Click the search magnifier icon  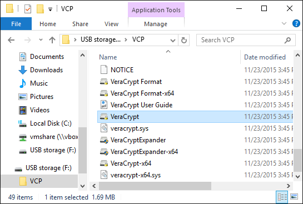[x=288, y=40]
